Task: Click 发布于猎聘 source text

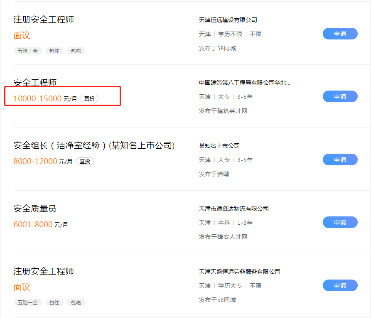Action: [214, 174]
